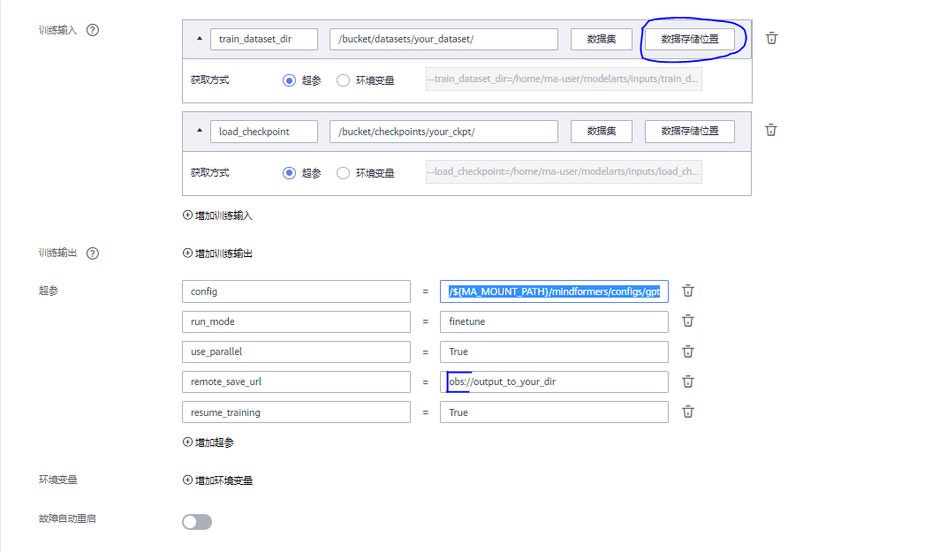Edit the train_dataset_dir name field
Screen dimensions: 947x552
pyautogui.click(x=264, y=39)
